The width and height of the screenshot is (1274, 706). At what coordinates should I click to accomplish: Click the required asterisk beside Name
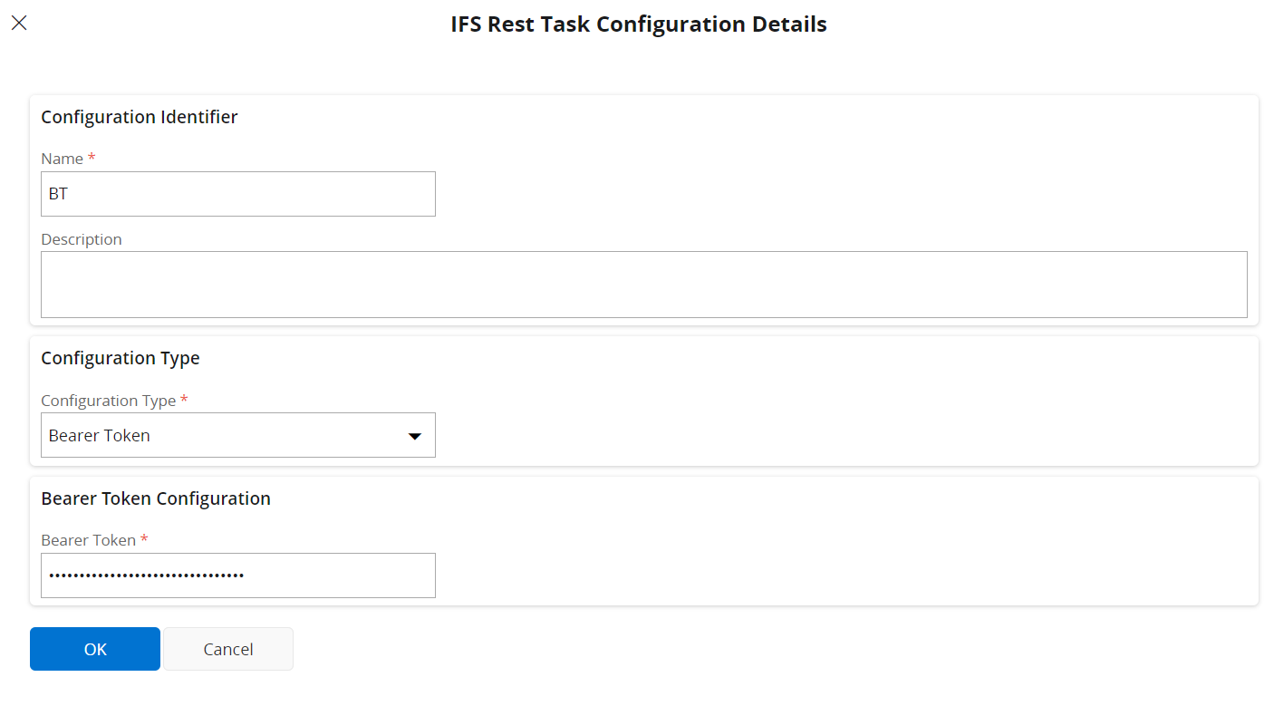click(92, 158)
